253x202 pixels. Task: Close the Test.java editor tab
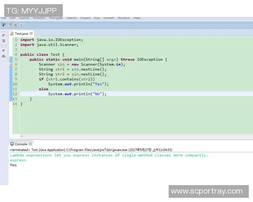click(x=31, y=33)
